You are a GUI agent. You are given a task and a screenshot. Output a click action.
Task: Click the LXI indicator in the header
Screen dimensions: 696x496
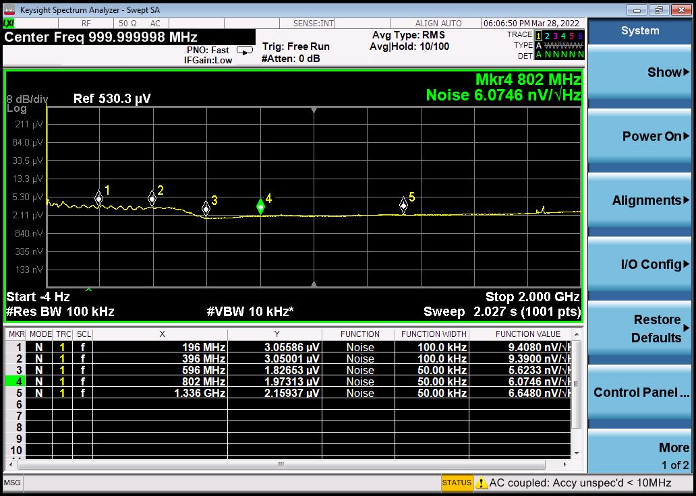9,24
